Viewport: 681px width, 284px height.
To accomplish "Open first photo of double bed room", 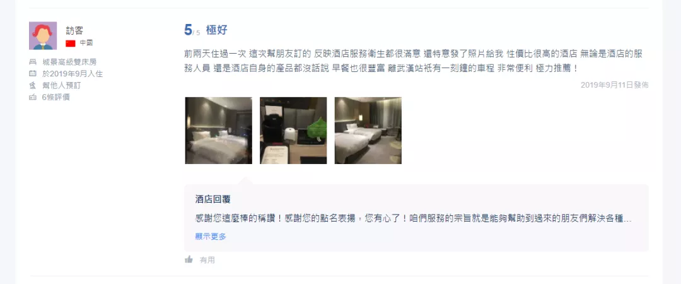I will pyautogui.click(x=218, y=131).
